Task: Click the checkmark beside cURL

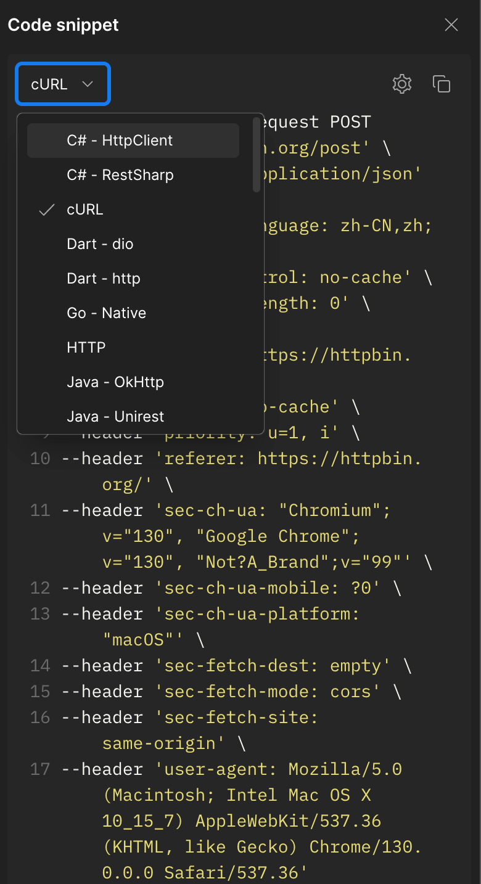Action: point(47,210)
